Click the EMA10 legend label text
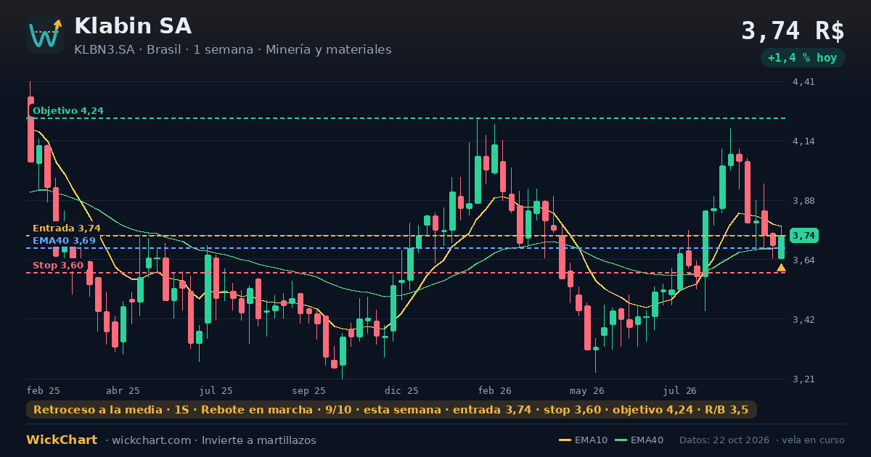 [591, 440]
